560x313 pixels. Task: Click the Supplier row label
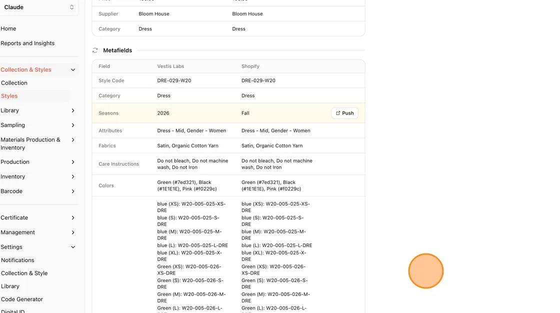[x=108, y=14]
